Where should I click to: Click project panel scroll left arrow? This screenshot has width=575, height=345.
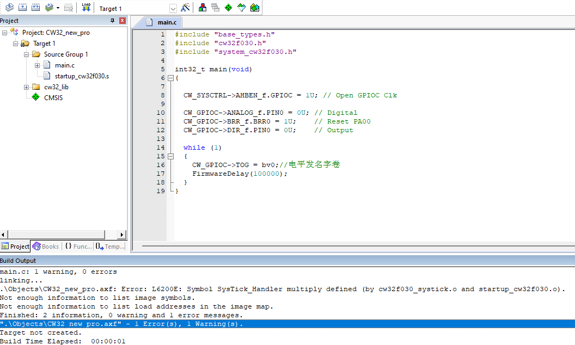point(4,235)
